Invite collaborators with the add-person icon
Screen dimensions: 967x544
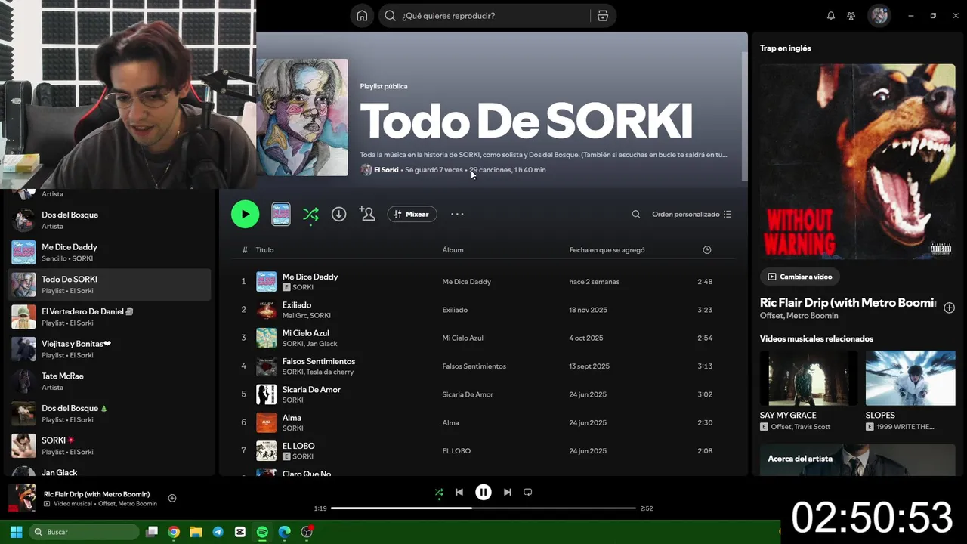[x=367, y=214]
